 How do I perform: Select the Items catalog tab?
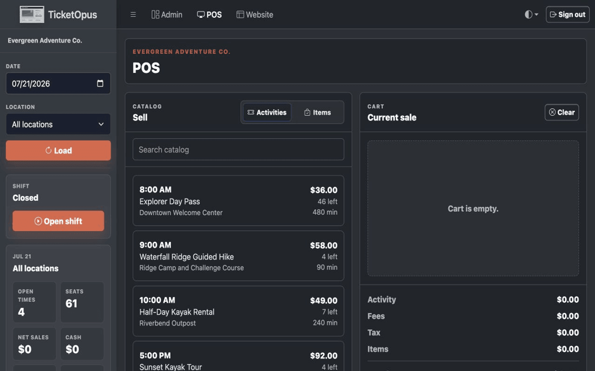point(317,112)
